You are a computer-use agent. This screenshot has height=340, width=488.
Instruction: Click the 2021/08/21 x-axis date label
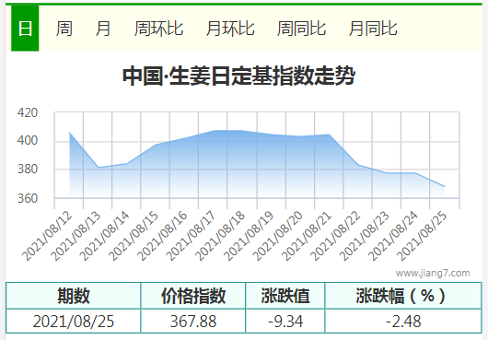[307, 236]
